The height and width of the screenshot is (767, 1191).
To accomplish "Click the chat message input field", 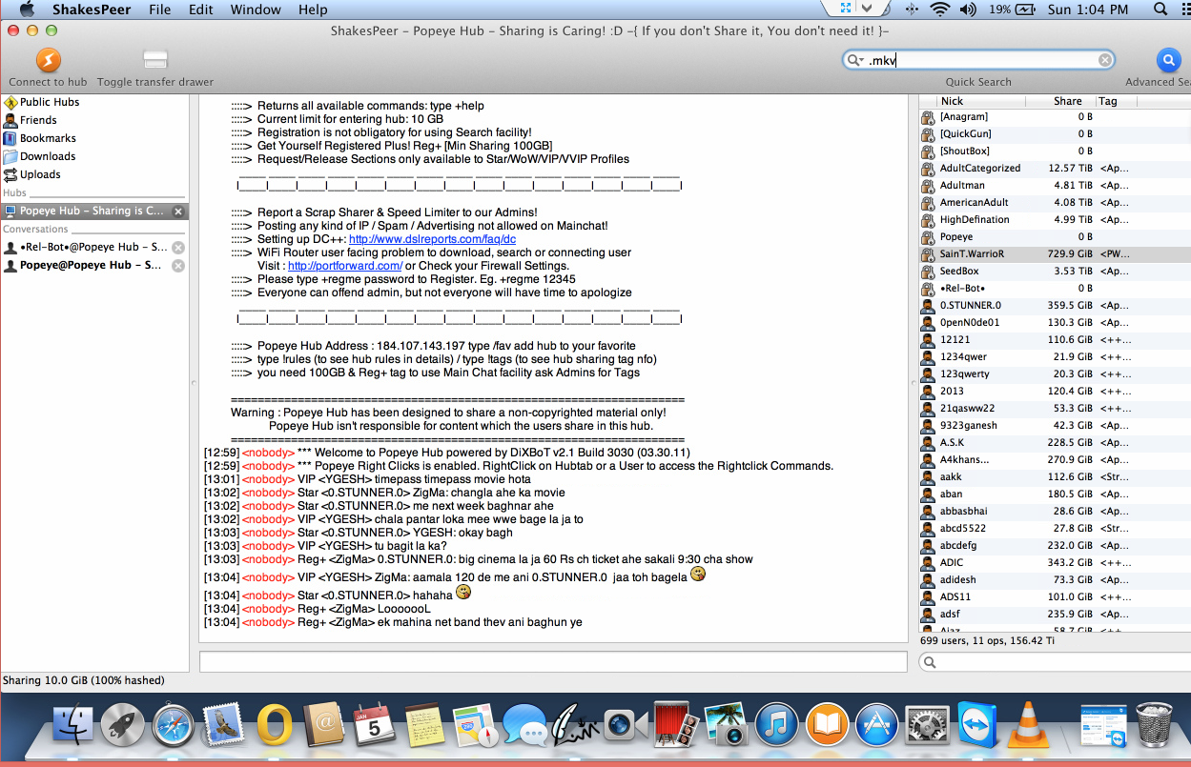I will (x=553, y=661).
